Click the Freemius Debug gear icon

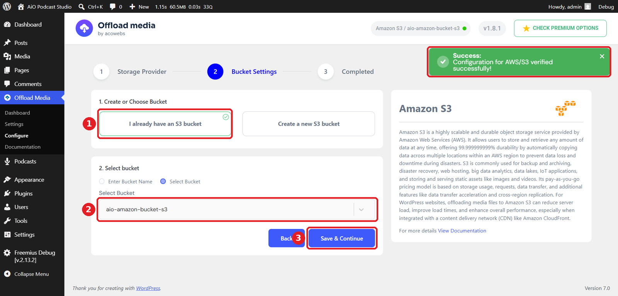(7, 253)
